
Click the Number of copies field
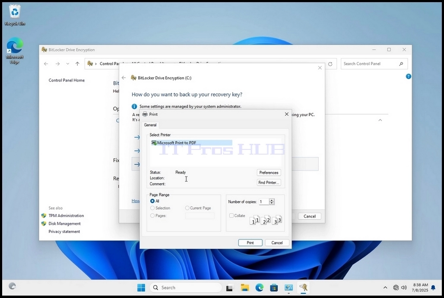(x=264, y=202)
